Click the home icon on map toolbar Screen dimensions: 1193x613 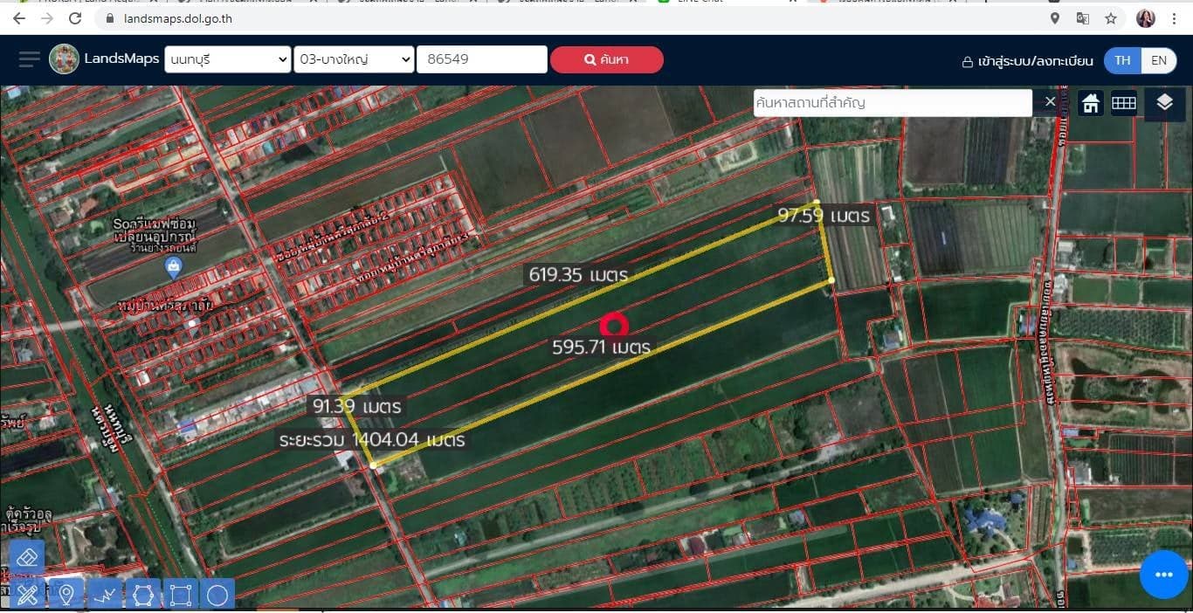pyautogui.click(x=1090, y=103)
